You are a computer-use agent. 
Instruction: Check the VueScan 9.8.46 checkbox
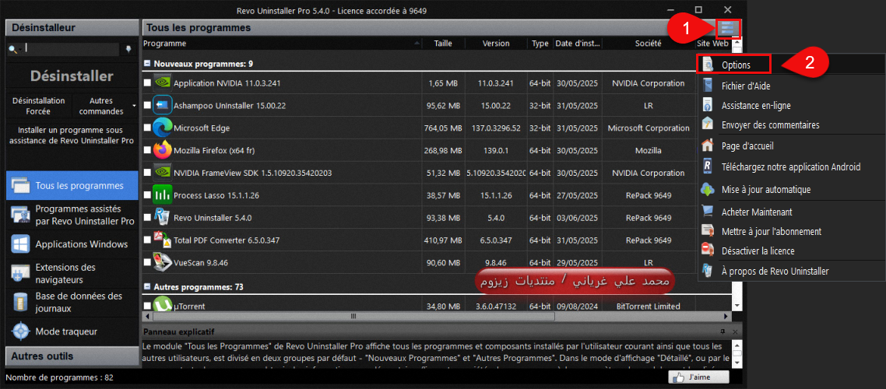click(x=147, y=262)
